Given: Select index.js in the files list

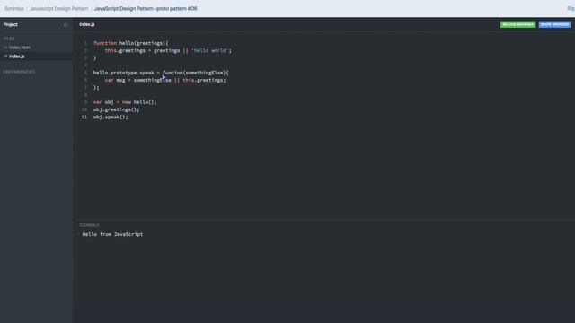Looking at the screenshot, I should tap(17, 57).
